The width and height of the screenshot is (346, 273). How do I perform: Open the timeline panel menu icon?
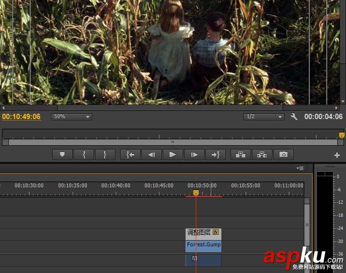coord(300,168)
